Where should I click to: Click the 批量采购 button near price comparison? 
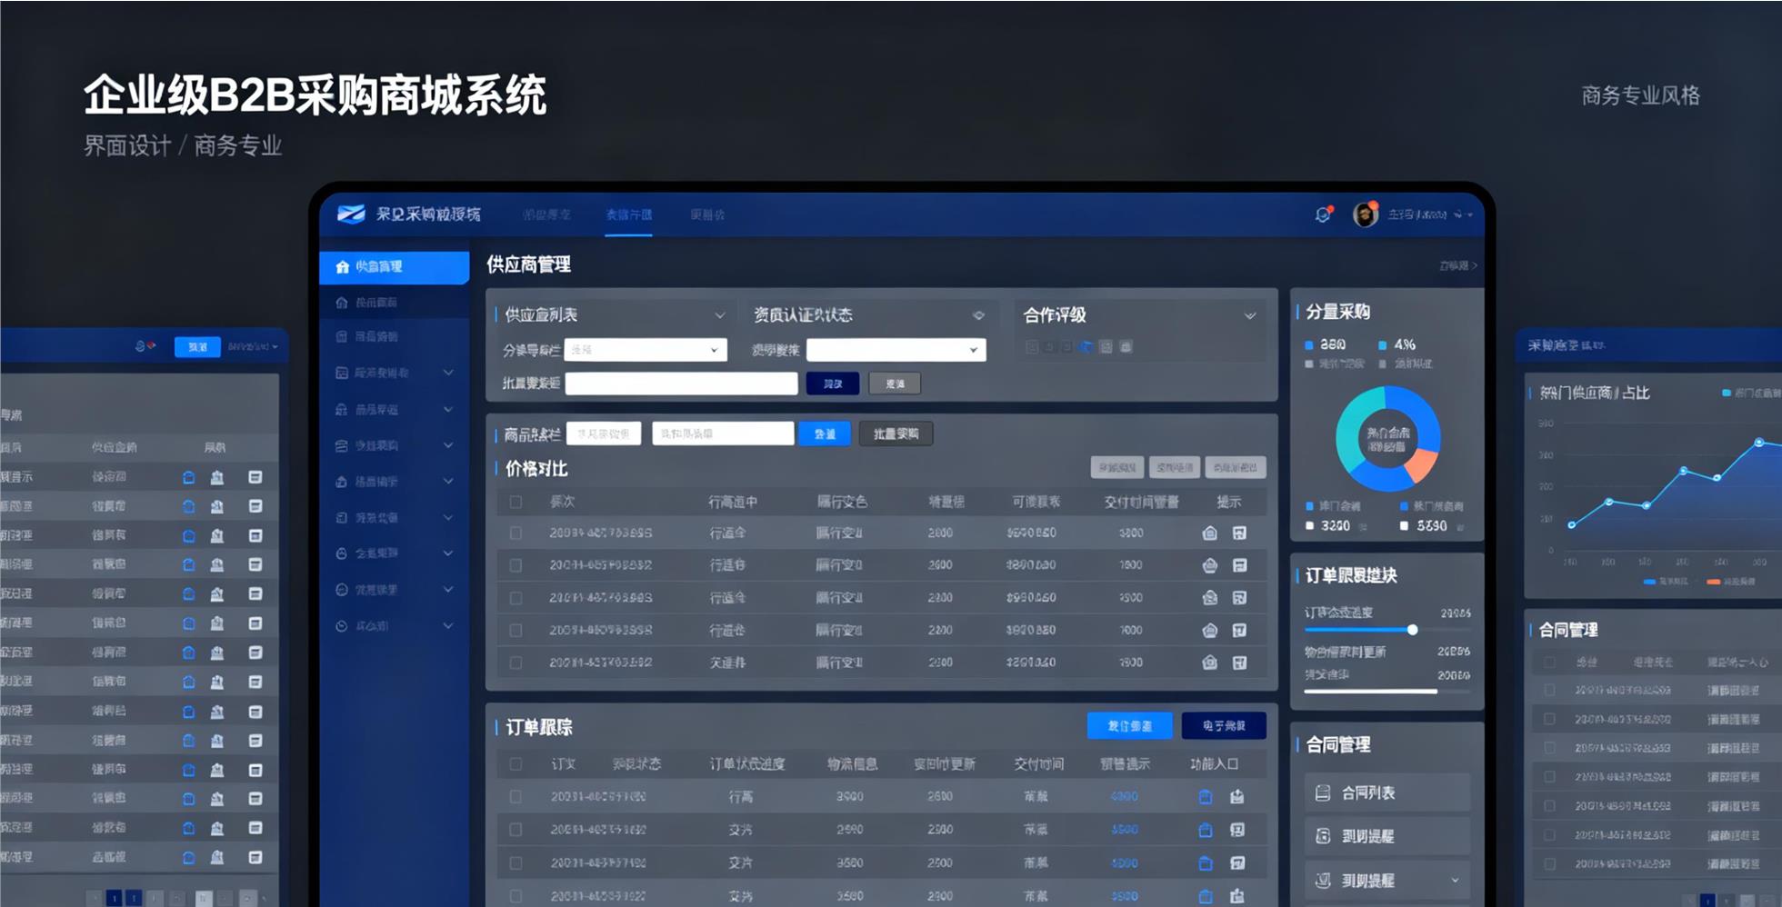pyautogui.click(x=896, y=434)
